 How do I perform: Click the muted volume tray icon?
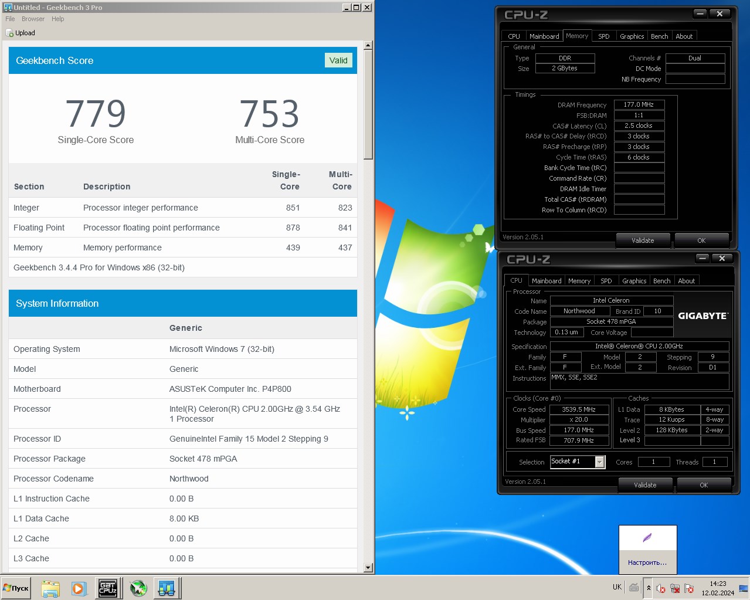pyautogui.click(x=661, y=588)
